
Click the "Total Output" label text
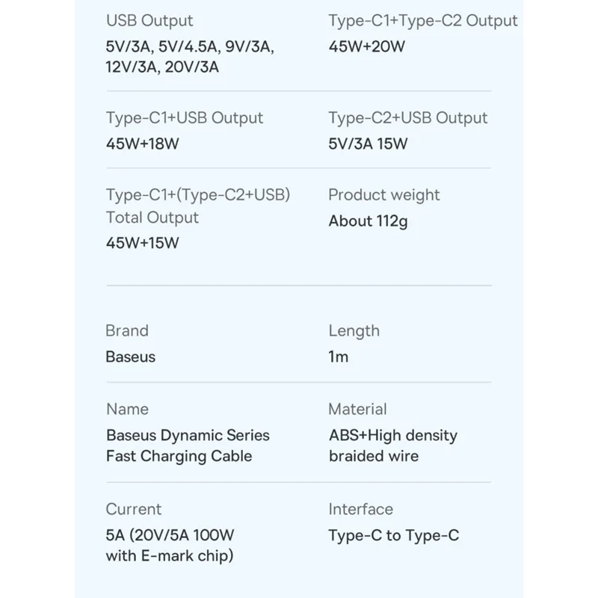tap(152, 218)
